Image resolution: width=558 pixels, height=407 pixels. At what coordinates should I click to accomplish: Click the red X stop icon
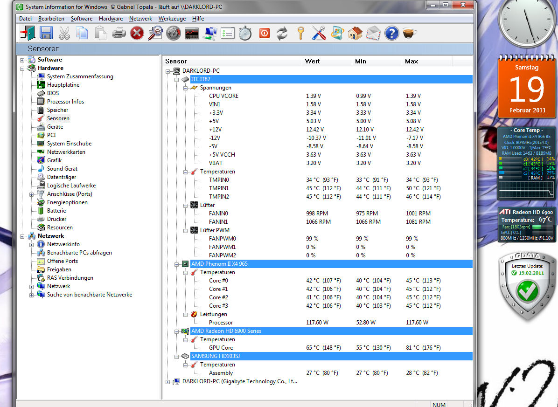(x=137, y=34)
